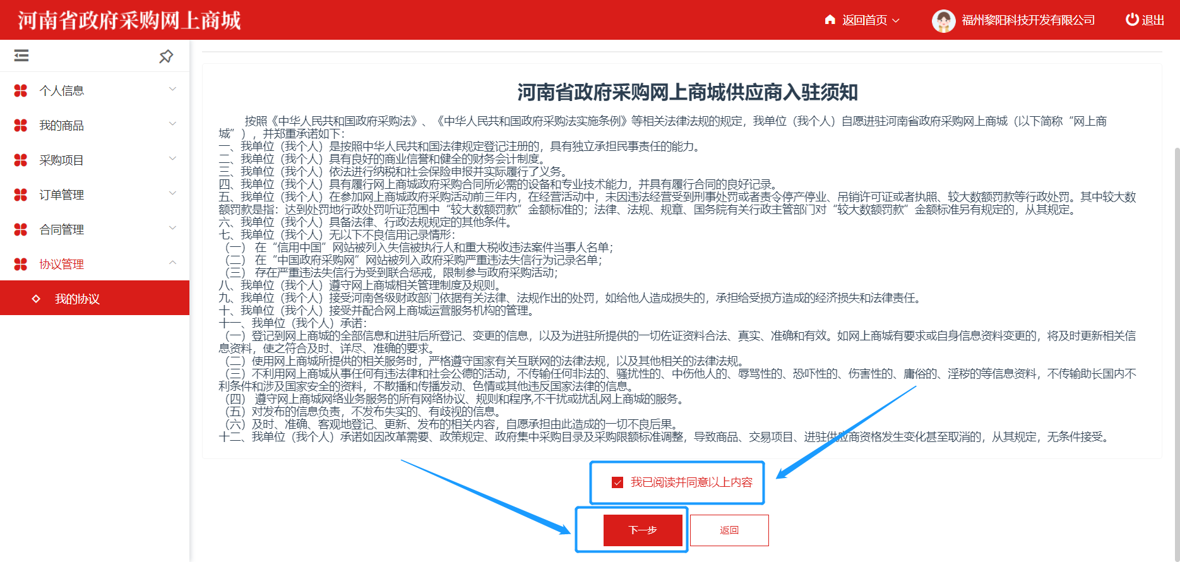The width and height of the screenshot is (1180, 562).
Task: Open the 返回首页 dropdown arrow
Action: 895,20
